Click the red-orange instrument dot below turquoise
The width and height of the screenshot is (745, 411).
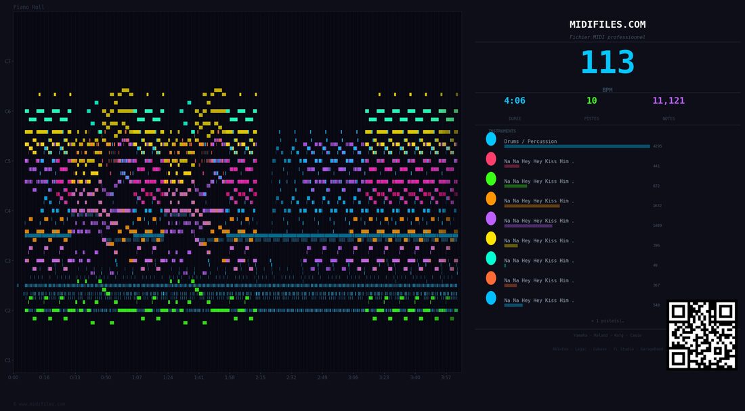click(x=491, y=278)
